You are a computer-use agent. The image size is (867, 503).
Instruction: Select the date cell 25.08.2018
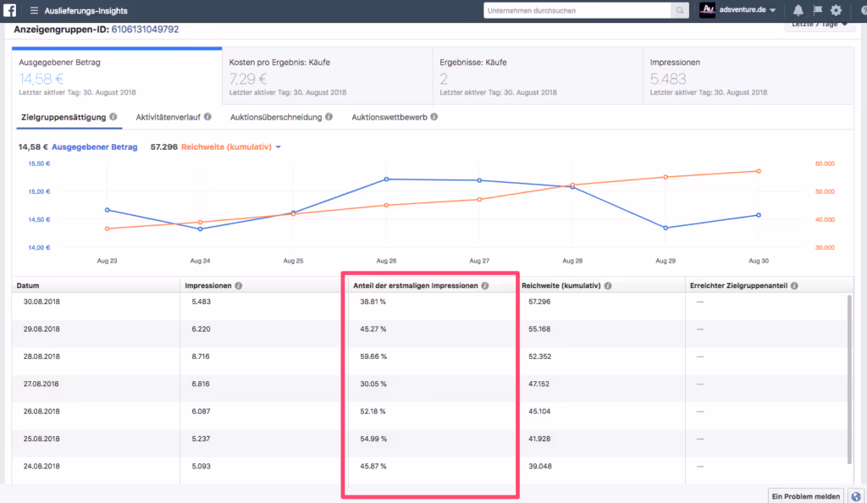tap(41, 439)
